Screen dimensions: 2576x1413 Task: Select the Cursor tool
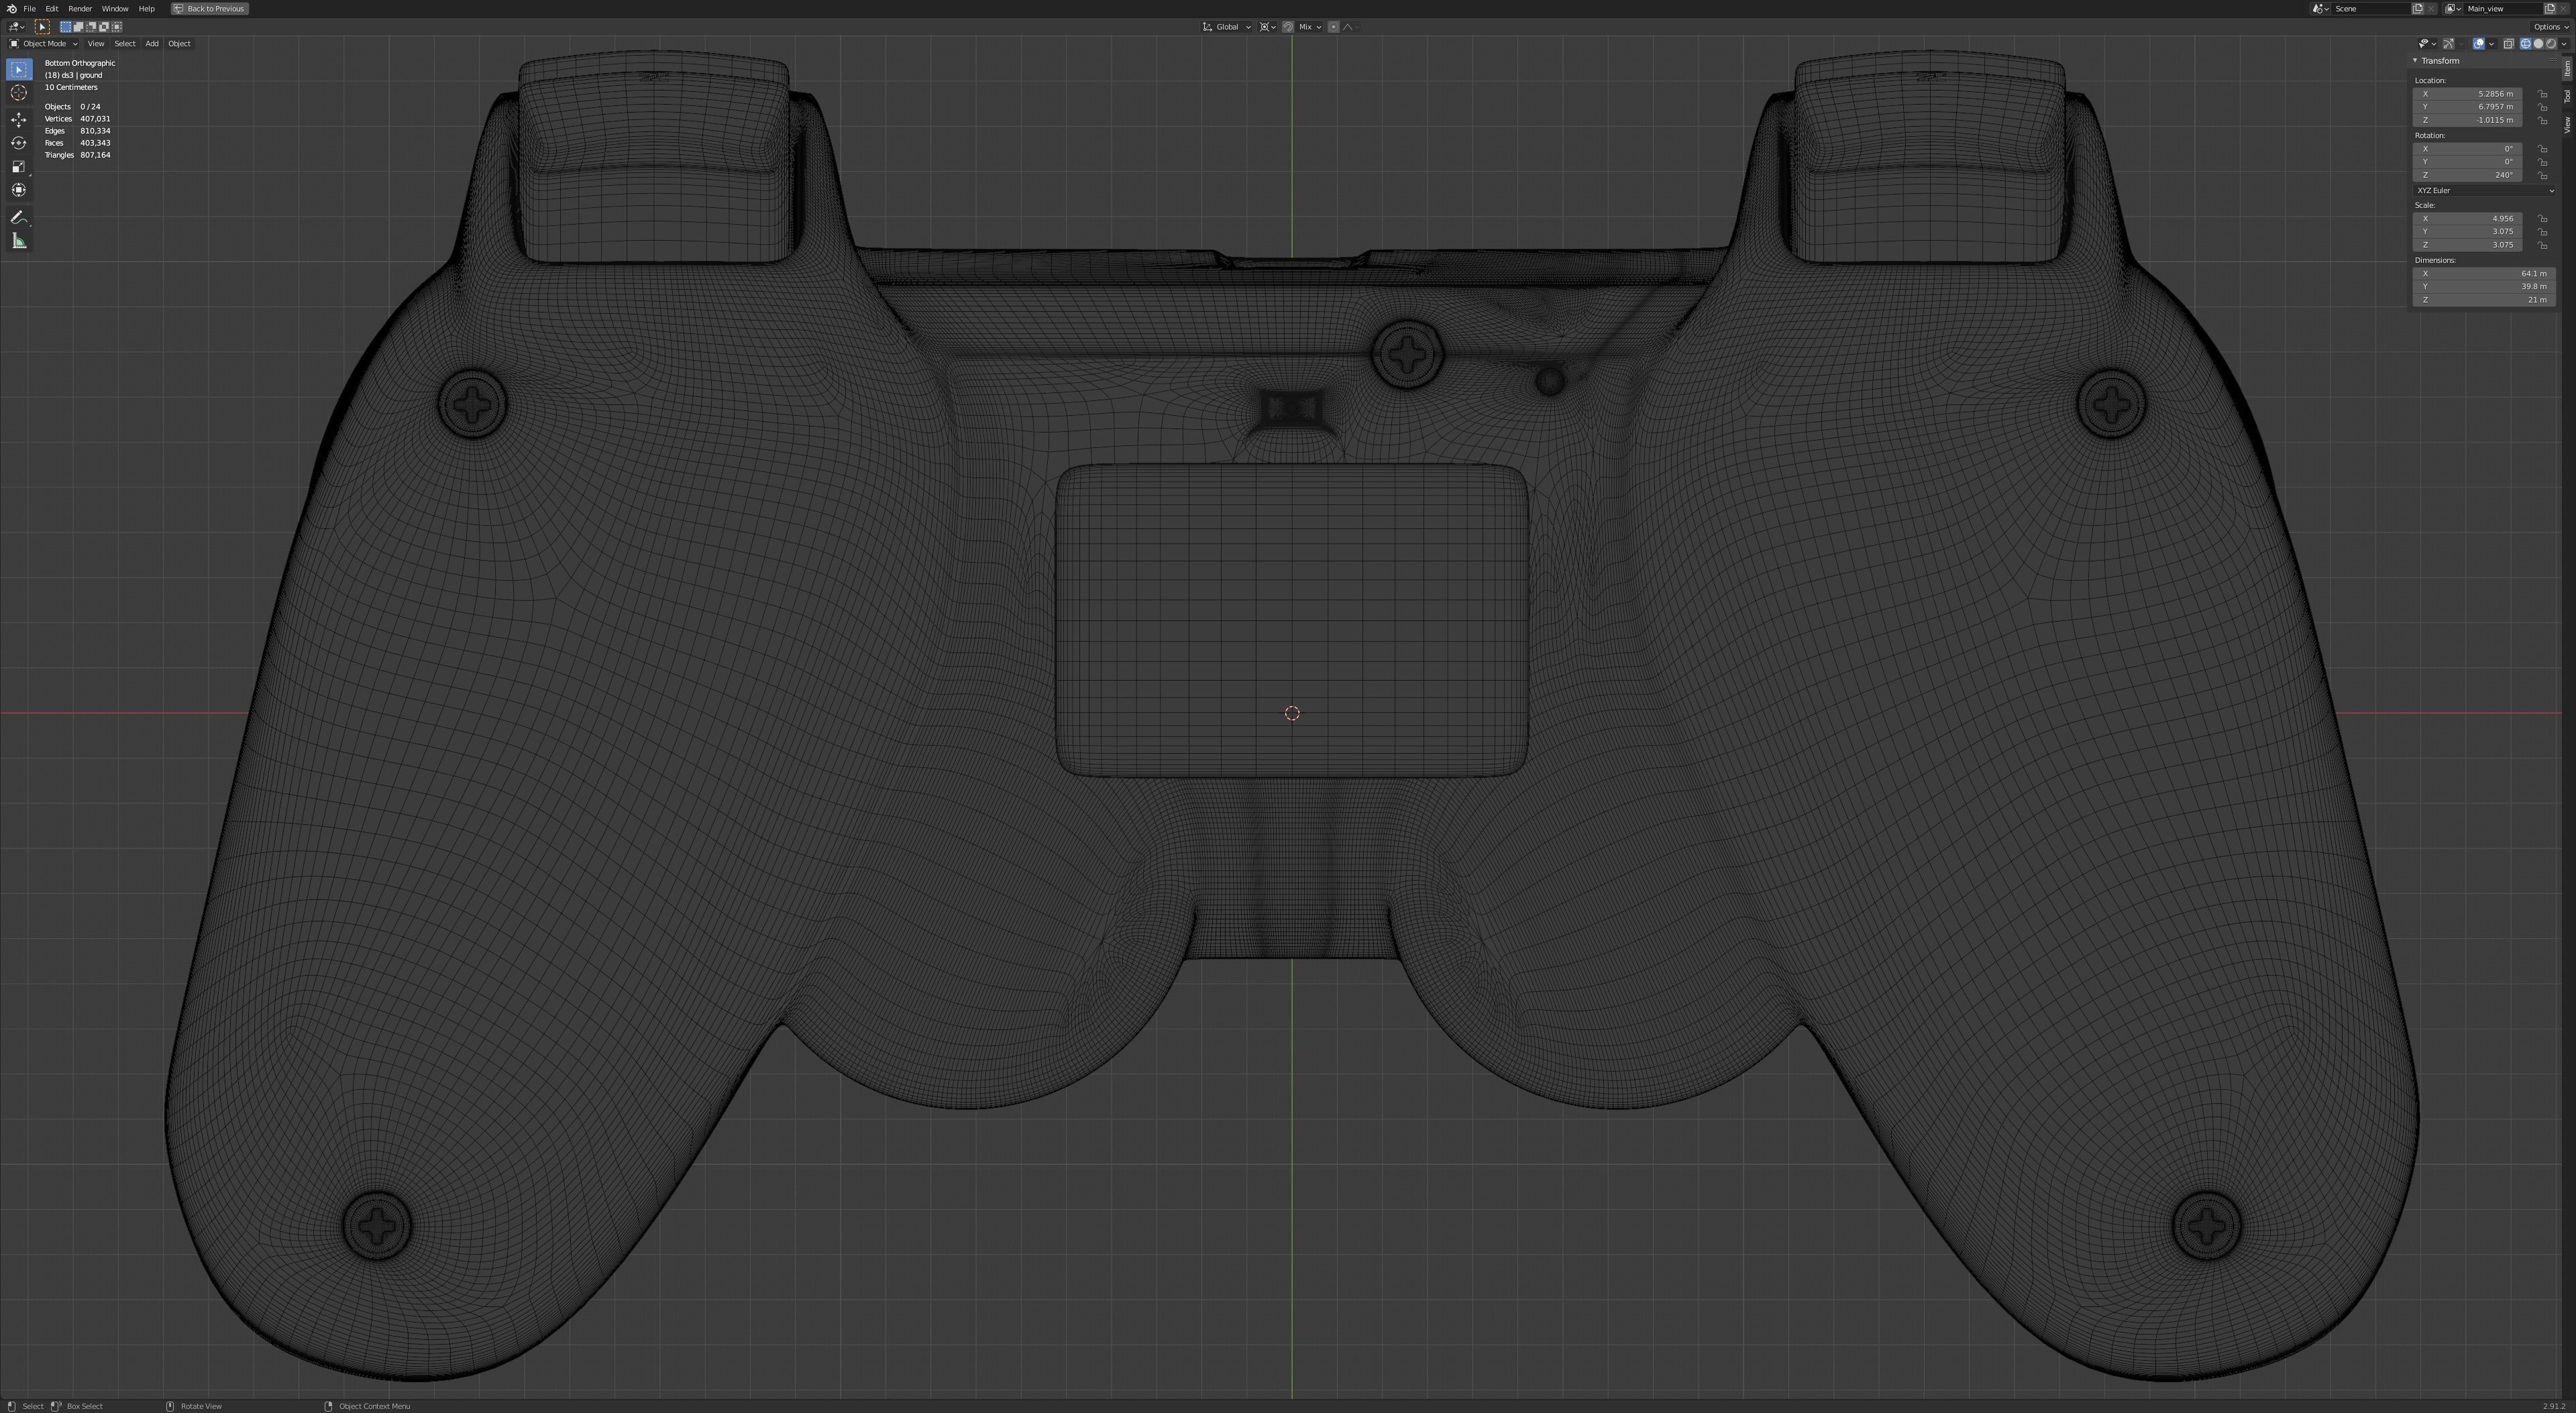pos(19,93)
